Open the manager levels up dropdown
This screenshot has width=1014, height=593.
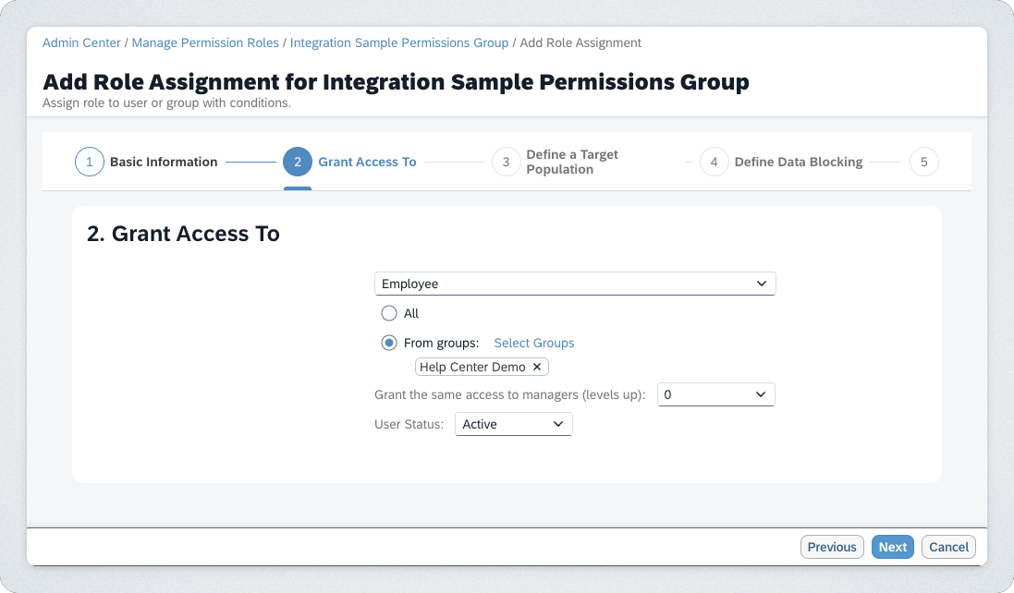pyautogui.click(x=715, y=395)
